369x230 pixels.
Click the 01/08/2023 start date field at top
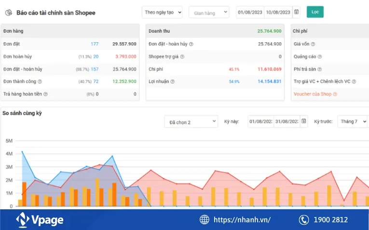250,13
